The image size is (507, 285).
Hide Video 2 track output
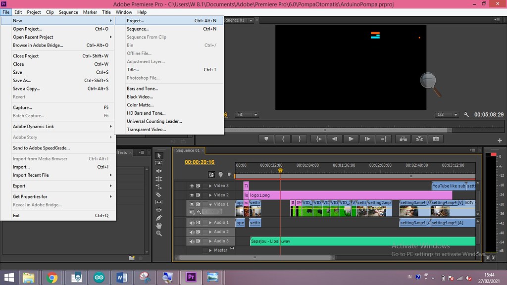(192, 195)
